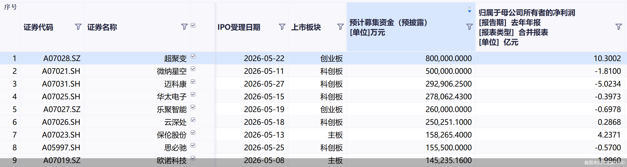Click fundraising amount 250,251.1000
The image size is (627, 167).
pyautogui.click(x=449, y=122)
